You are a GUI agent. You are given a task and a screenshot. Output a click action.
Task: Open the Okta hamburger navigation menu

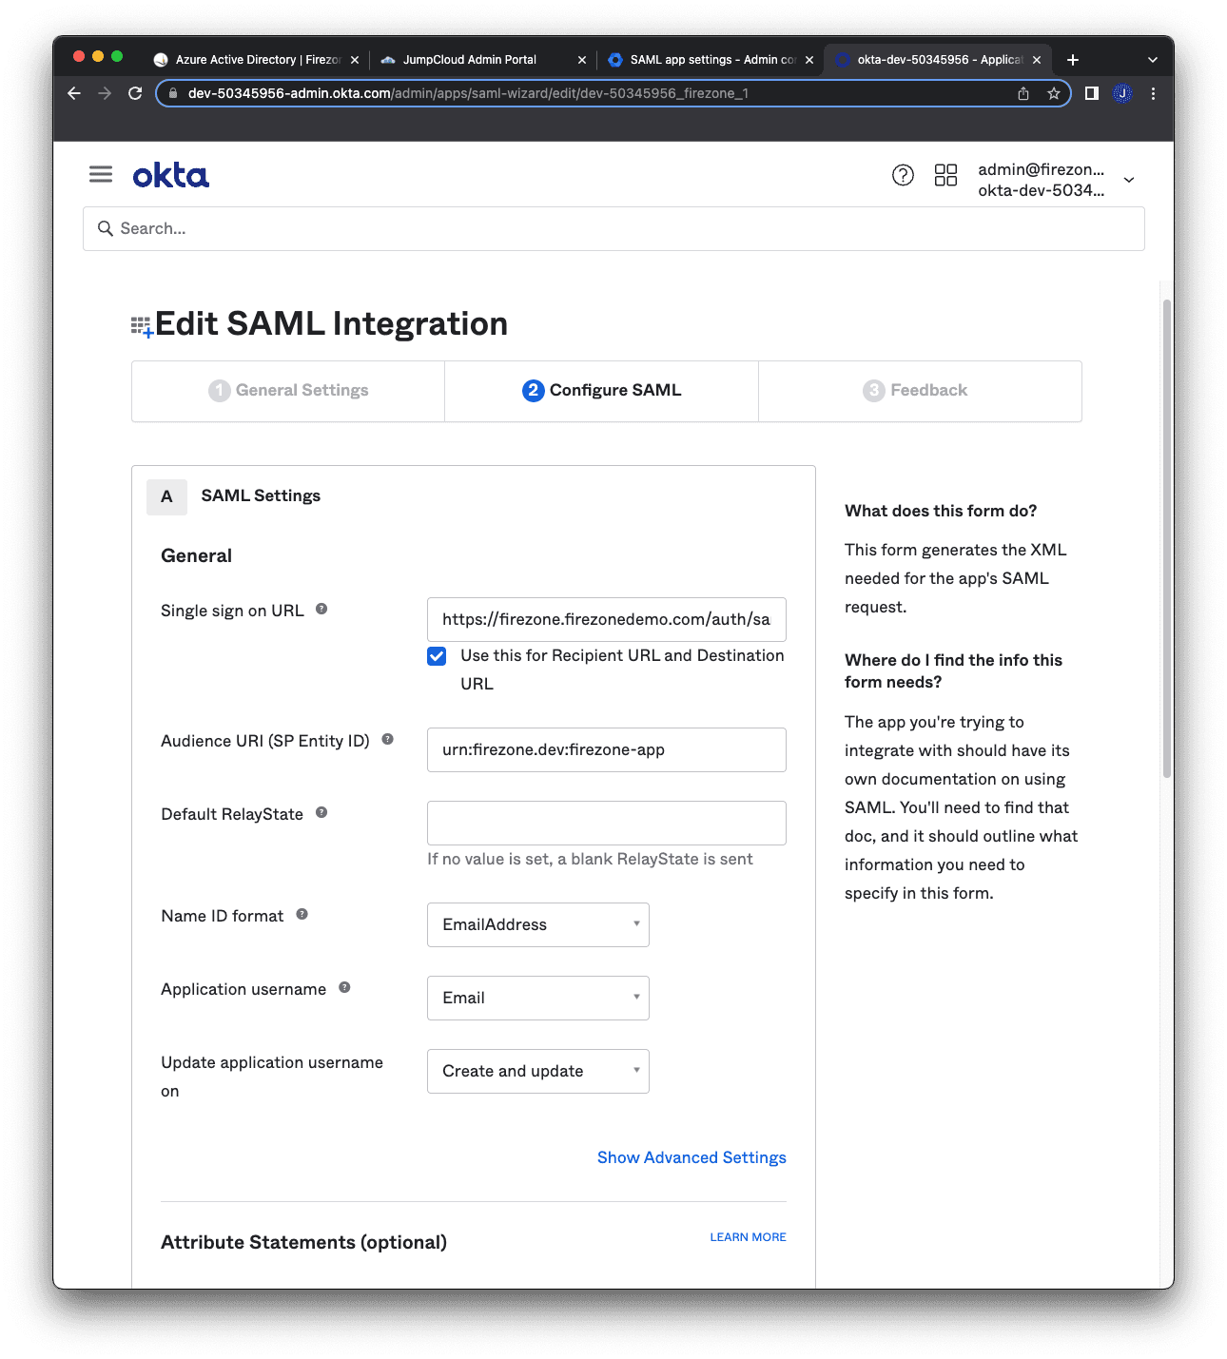click(101, 174)
